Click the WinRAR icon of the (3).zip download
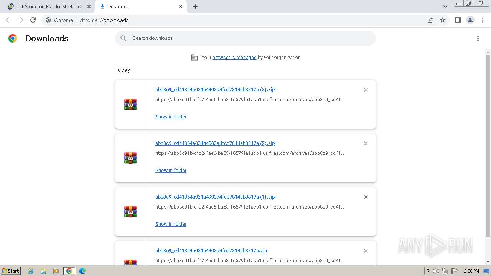The image size is (491, 276). [130, 104]
